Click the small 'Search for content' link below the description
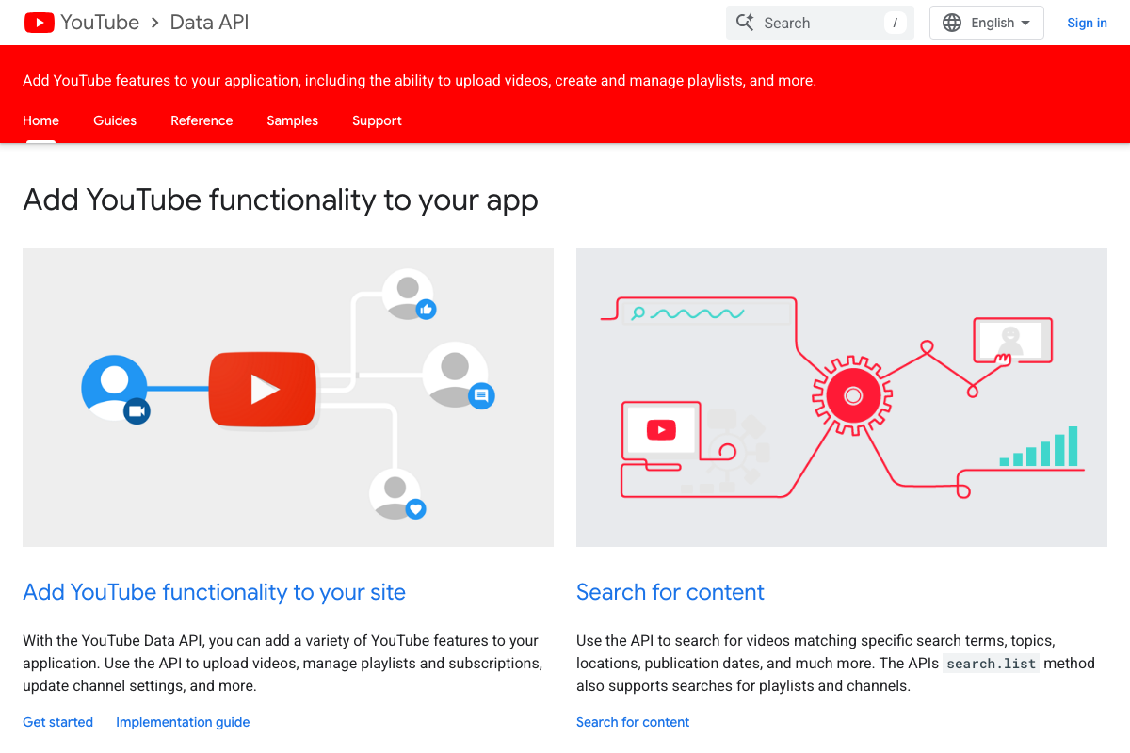1130x753 pixels. 633,722
